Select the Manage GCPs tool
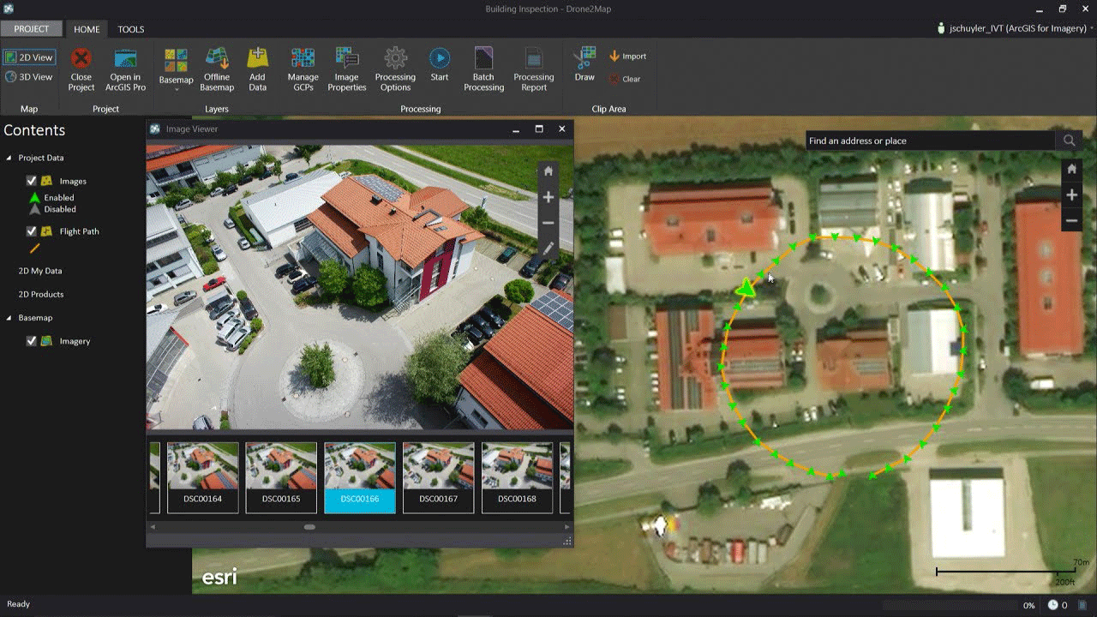This screenshot has height=617, width=1097. 303,69
